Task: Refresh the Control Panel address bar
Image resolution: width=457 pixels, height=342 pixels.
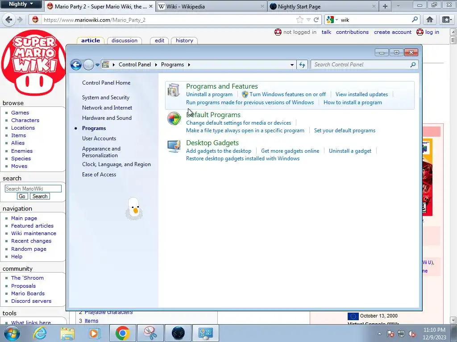Action: pyautogui.click(x=302, y=65)
